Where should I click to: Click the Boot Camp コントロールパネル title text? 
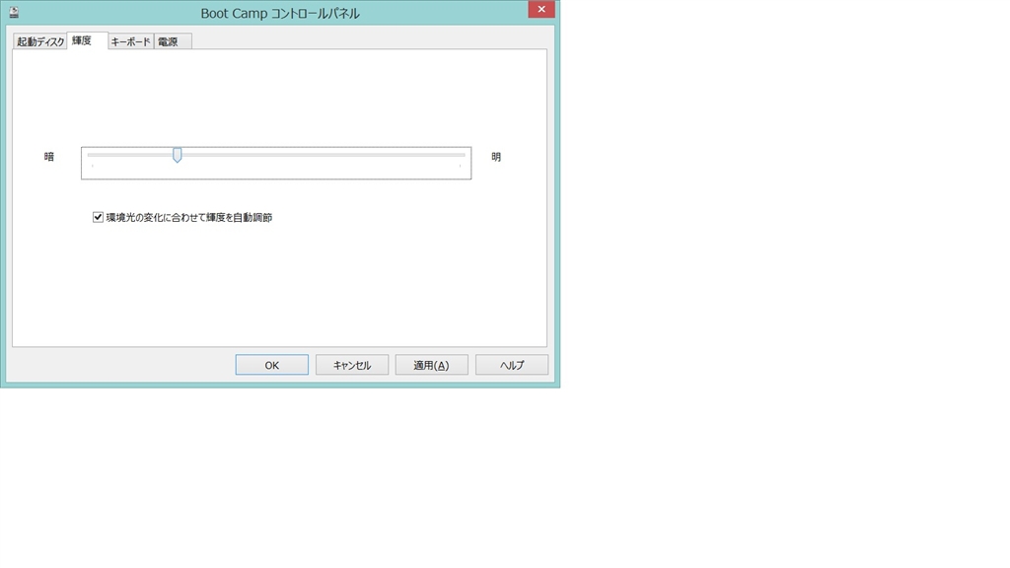coord(280,14)
